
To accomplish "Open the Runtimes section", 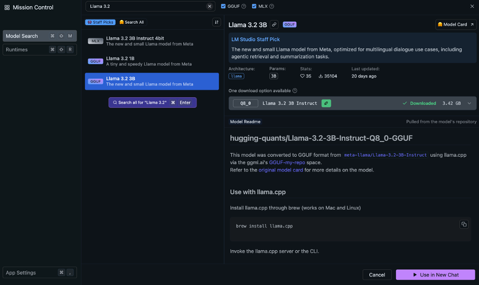I will click(x=40, y=50).
